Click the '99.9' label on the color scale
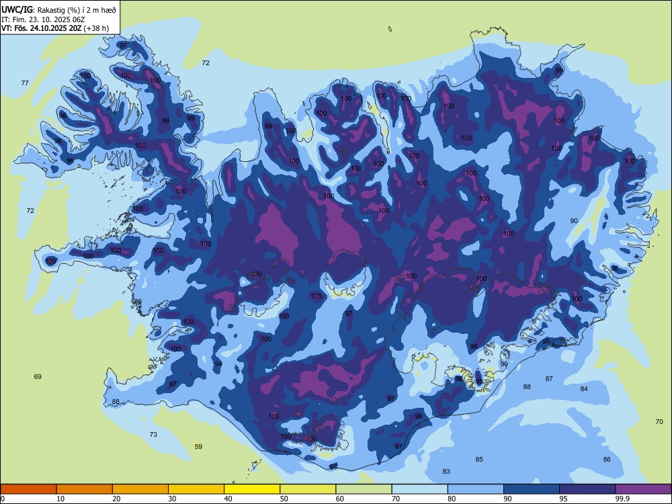The width and height of the screenshot is (672, 504). click(x=622, y=499)
